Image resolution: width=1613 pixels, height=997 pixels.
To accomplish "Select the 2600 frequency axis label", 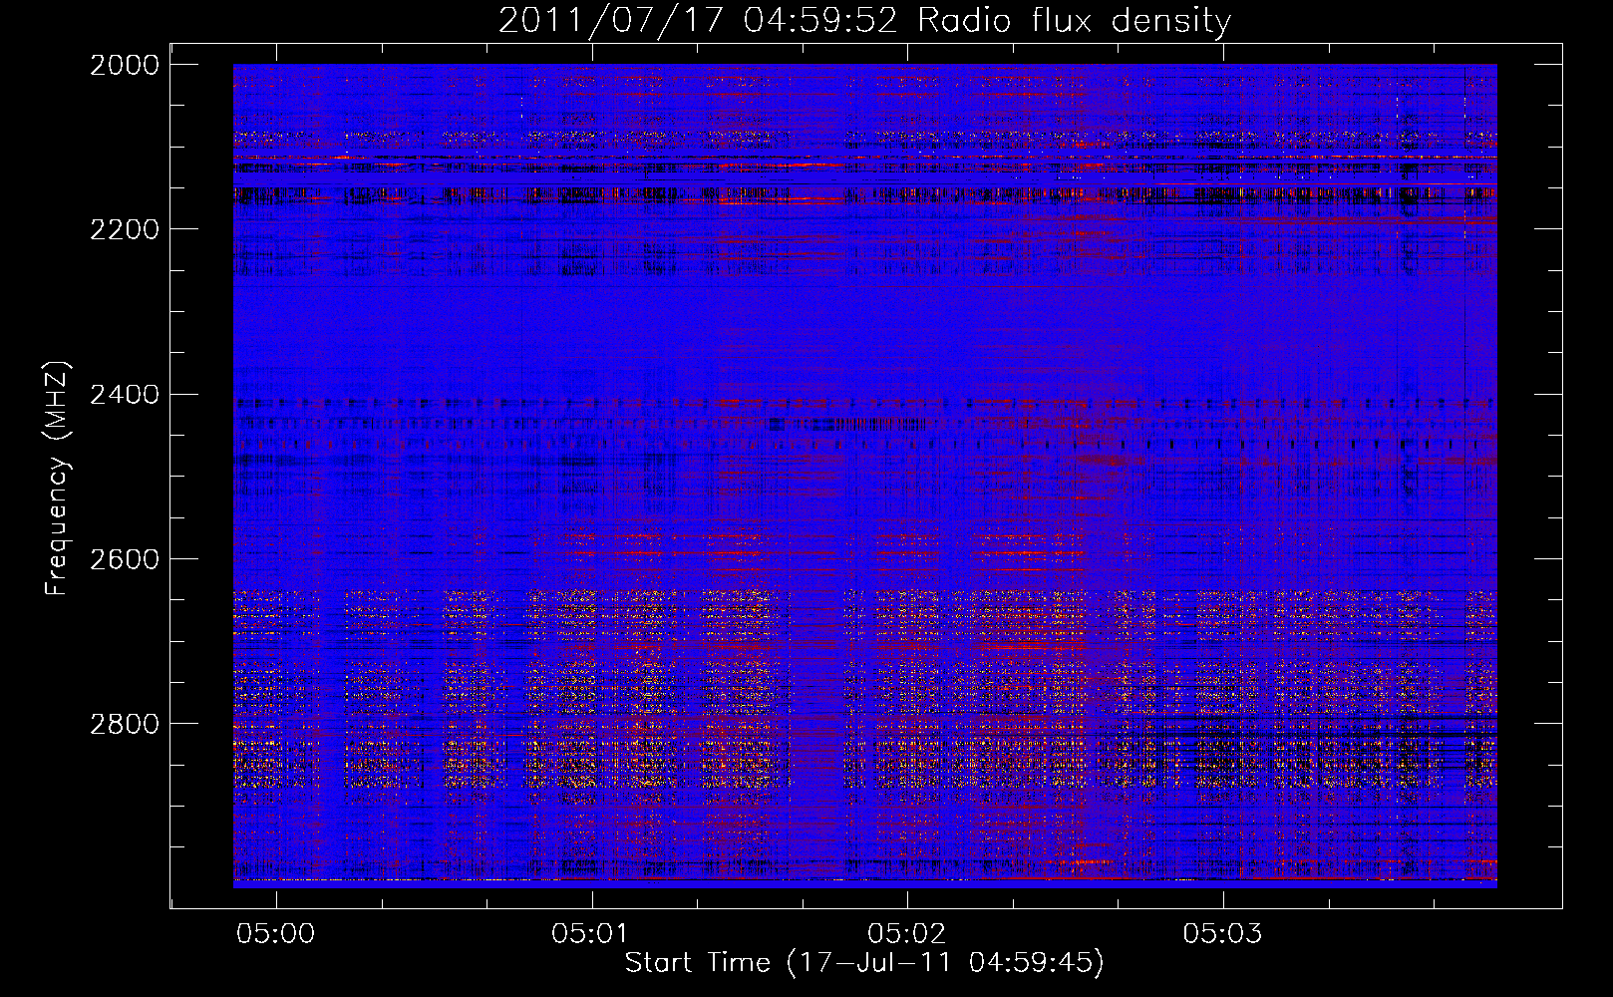I will pyautogui.click(x=125, y=559).
